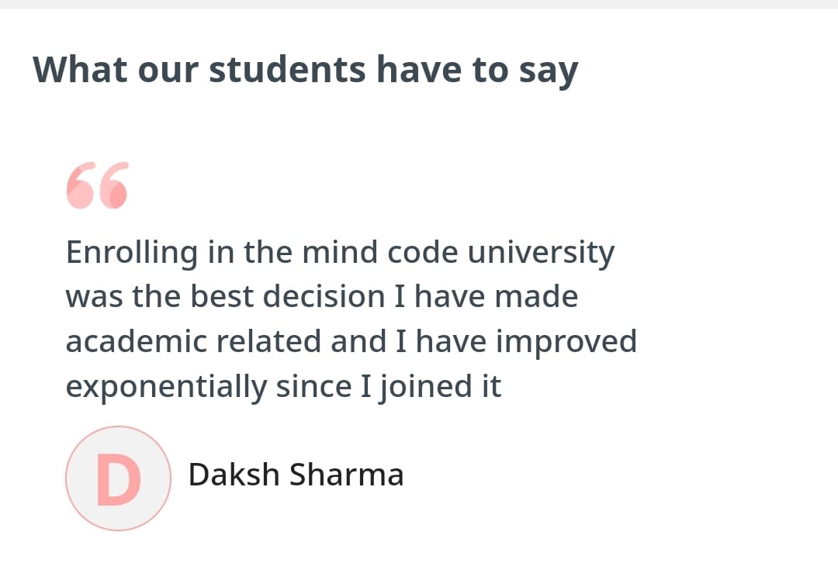The height and width of the screenshot is (587, 838).
Task: Click the circular "D" avatar
Action: [x=118, y=478]
